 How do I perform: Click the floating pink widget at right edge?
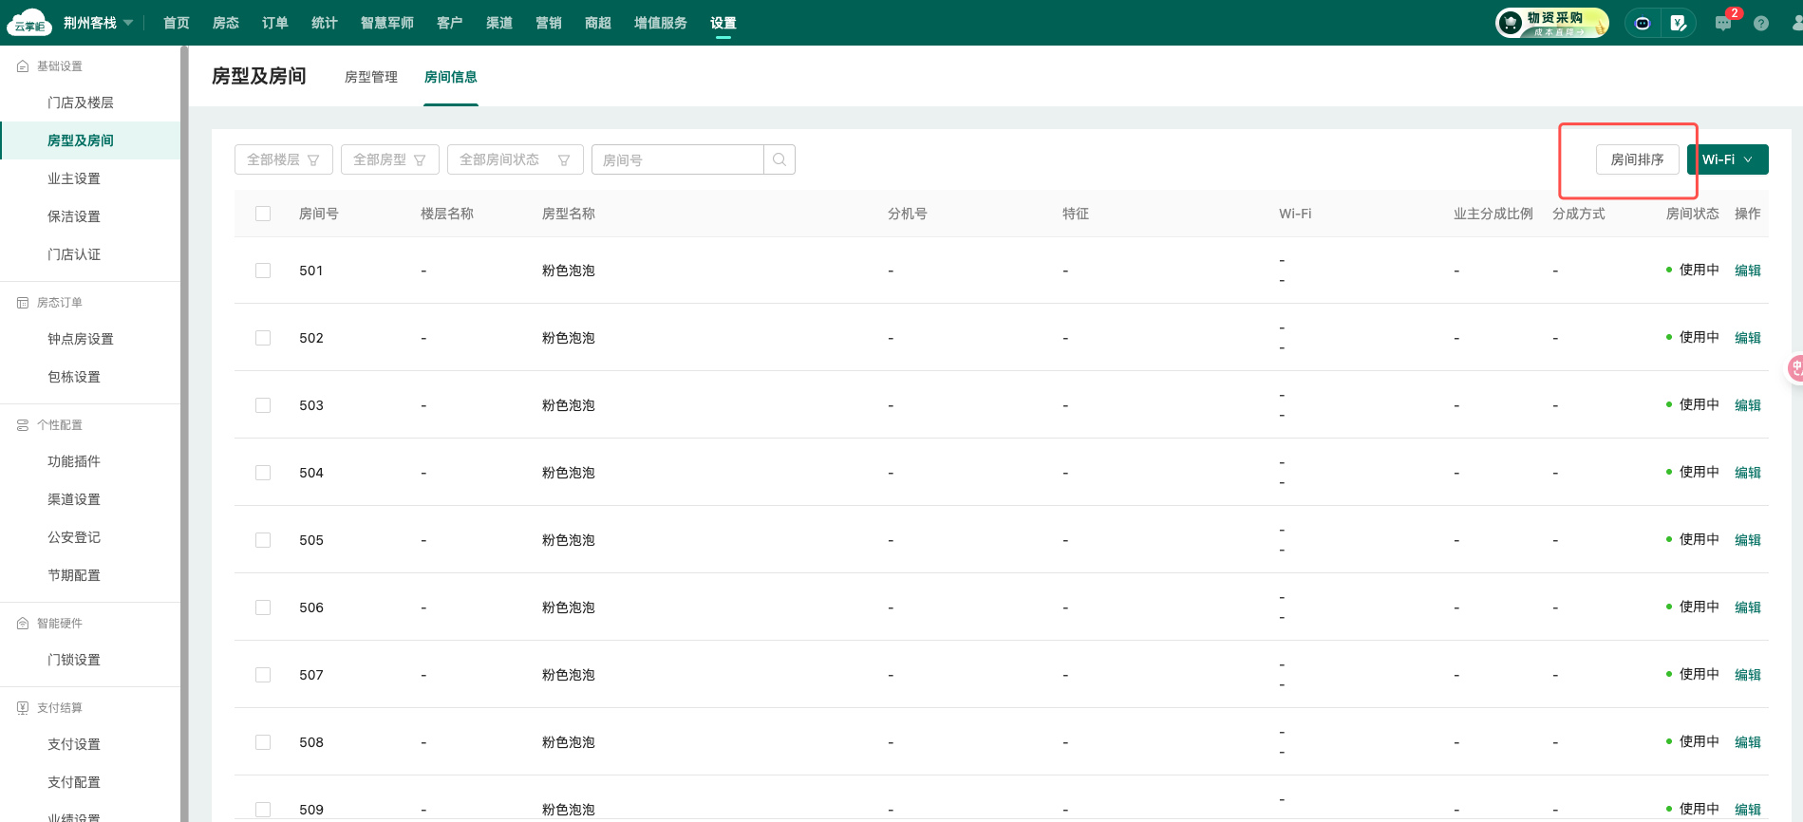[1795, 367]
